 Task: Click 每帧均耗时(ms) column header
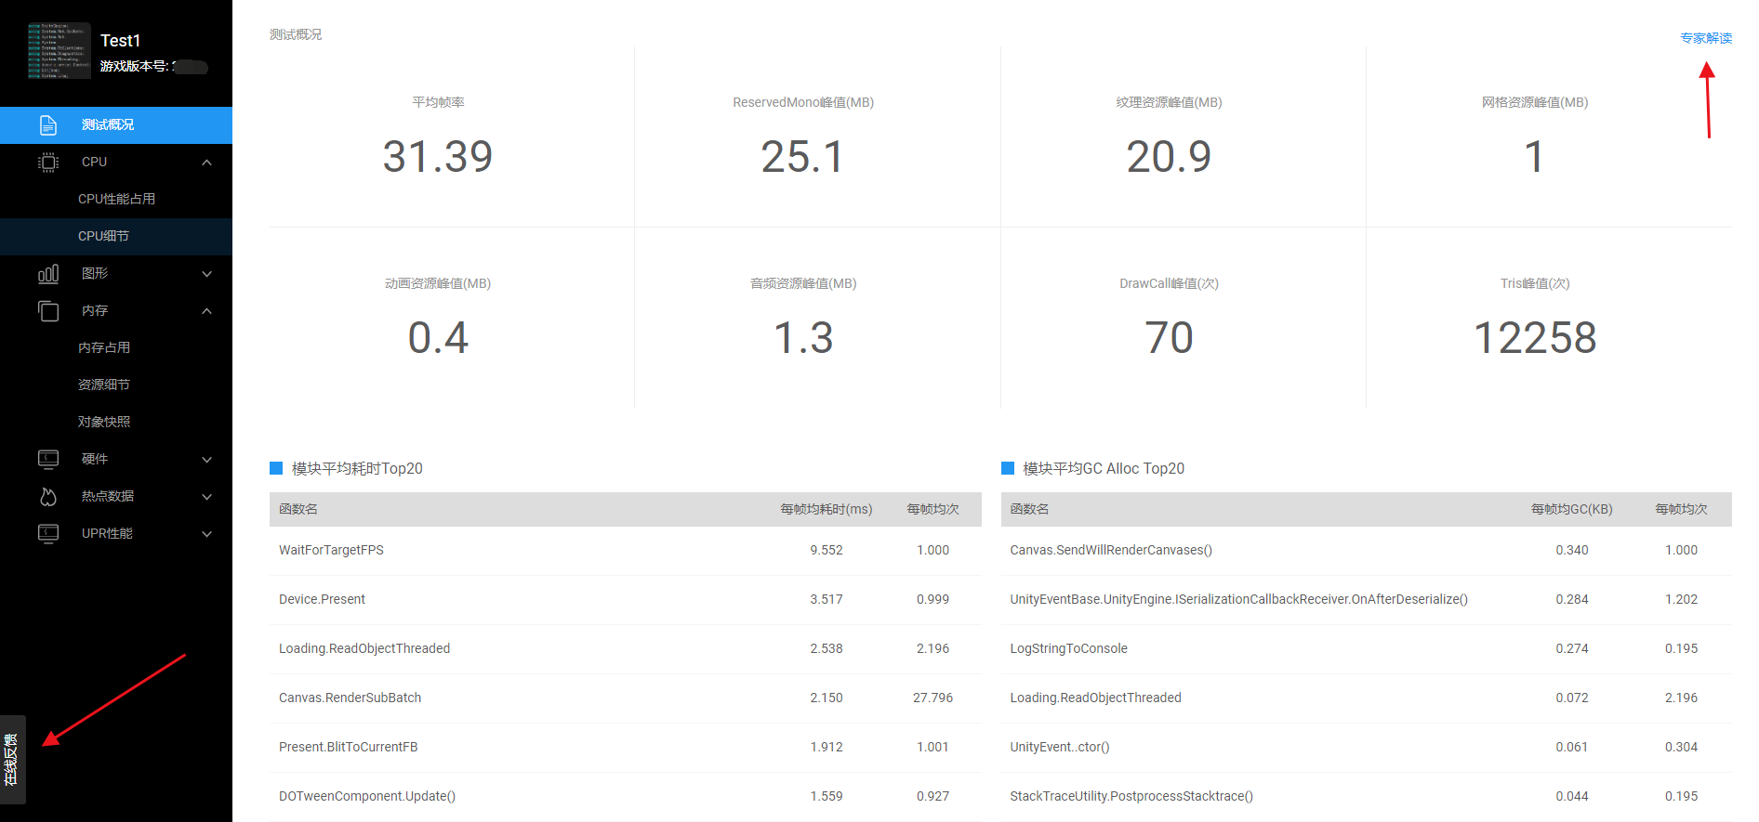pos(827,509)
